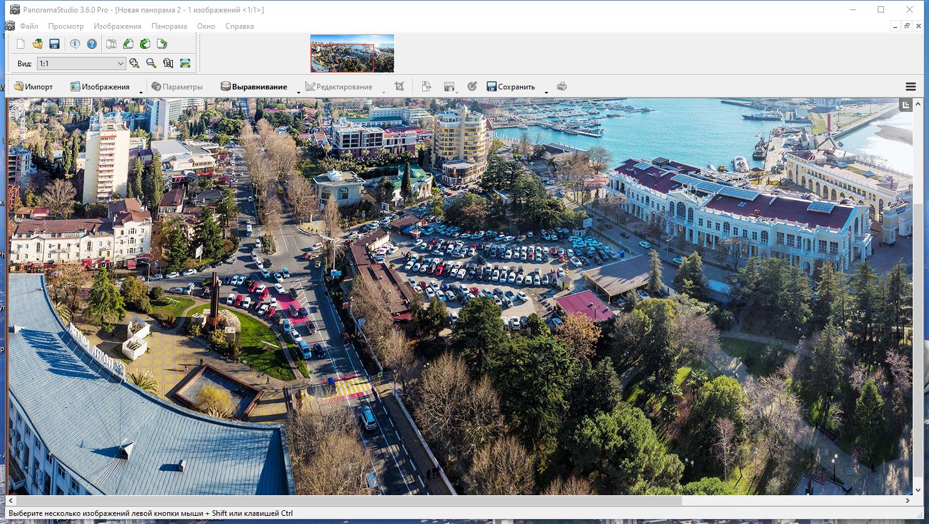Click the Сохранить button
The image size is (929, 524).
510,87
